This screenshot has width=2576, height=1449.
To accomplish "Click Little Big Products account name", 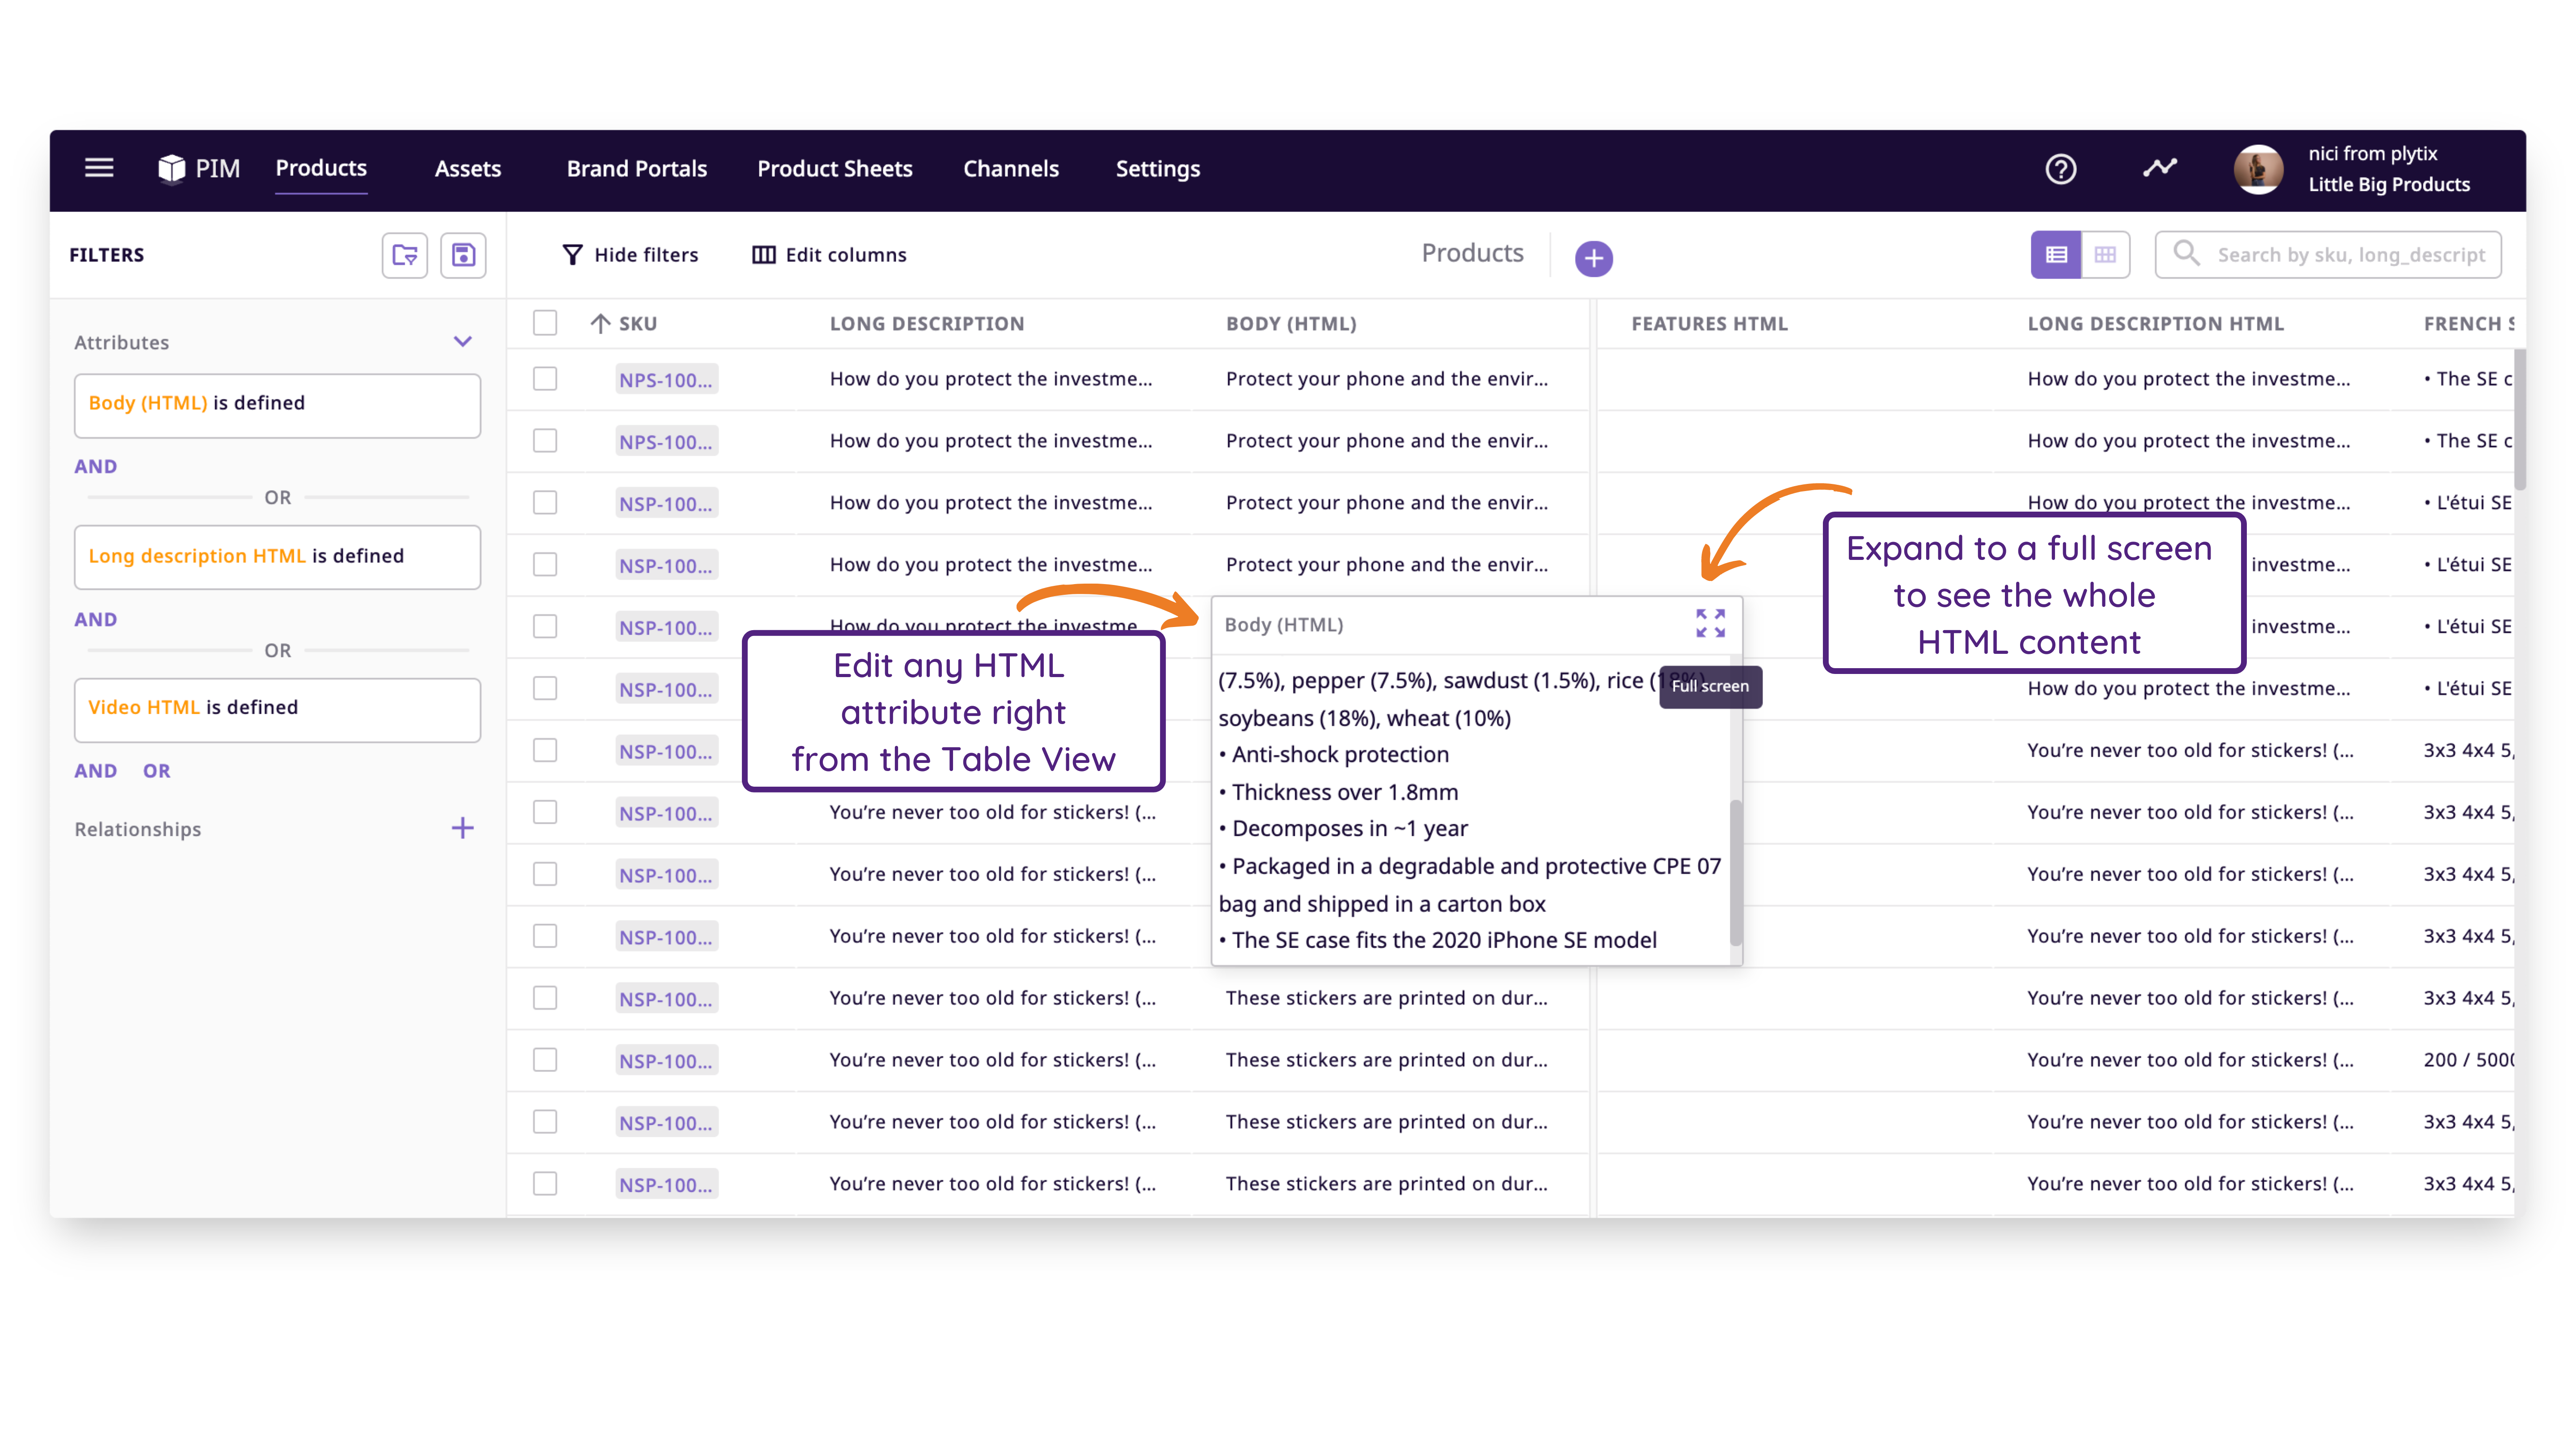I will 2389,185.
